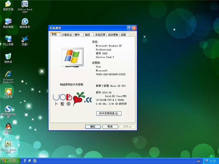Switch to the 远程 tab
This screenshot has height=164, width=219.
click(x=124, y=35)
